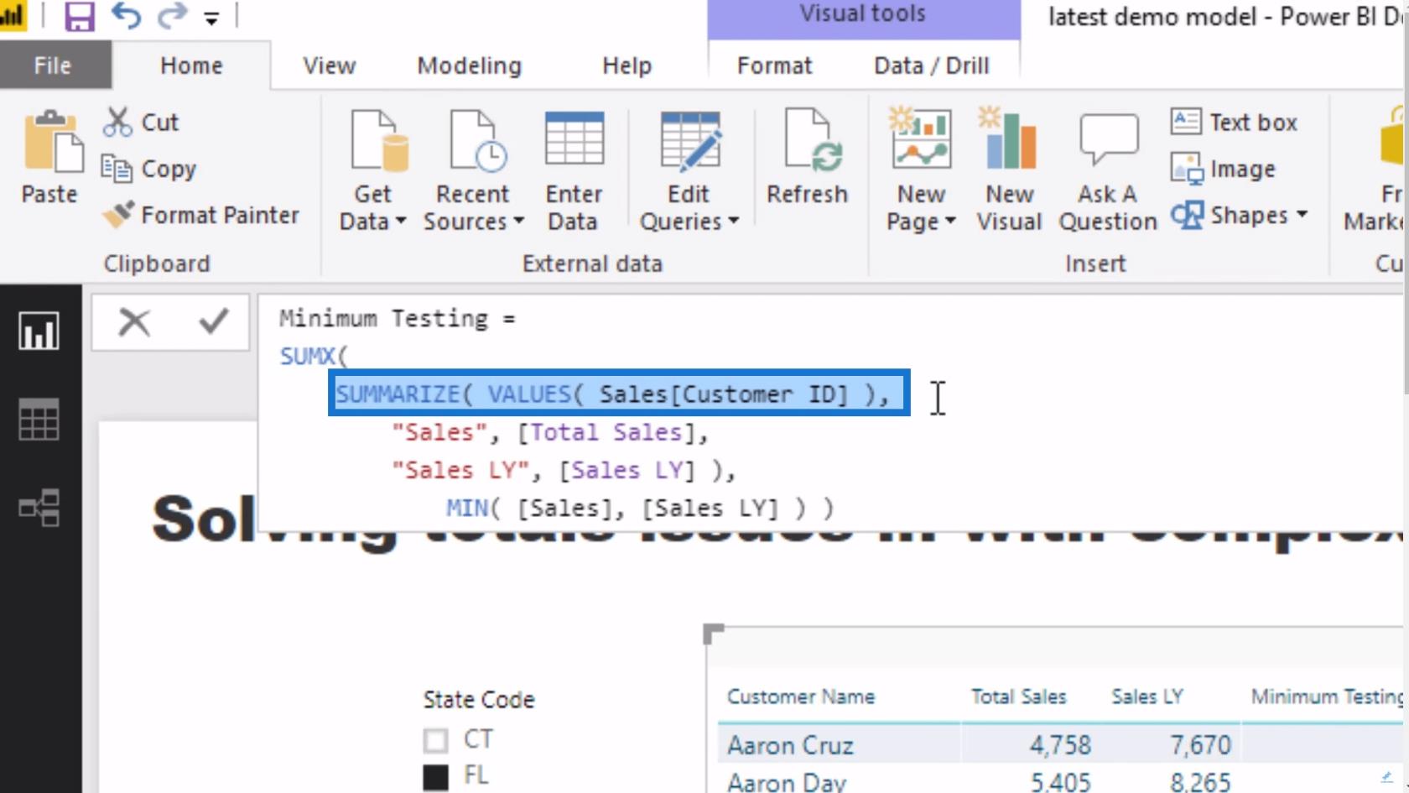
Task: Uncheck the FL state code box
Action: (x=435, y=777)
